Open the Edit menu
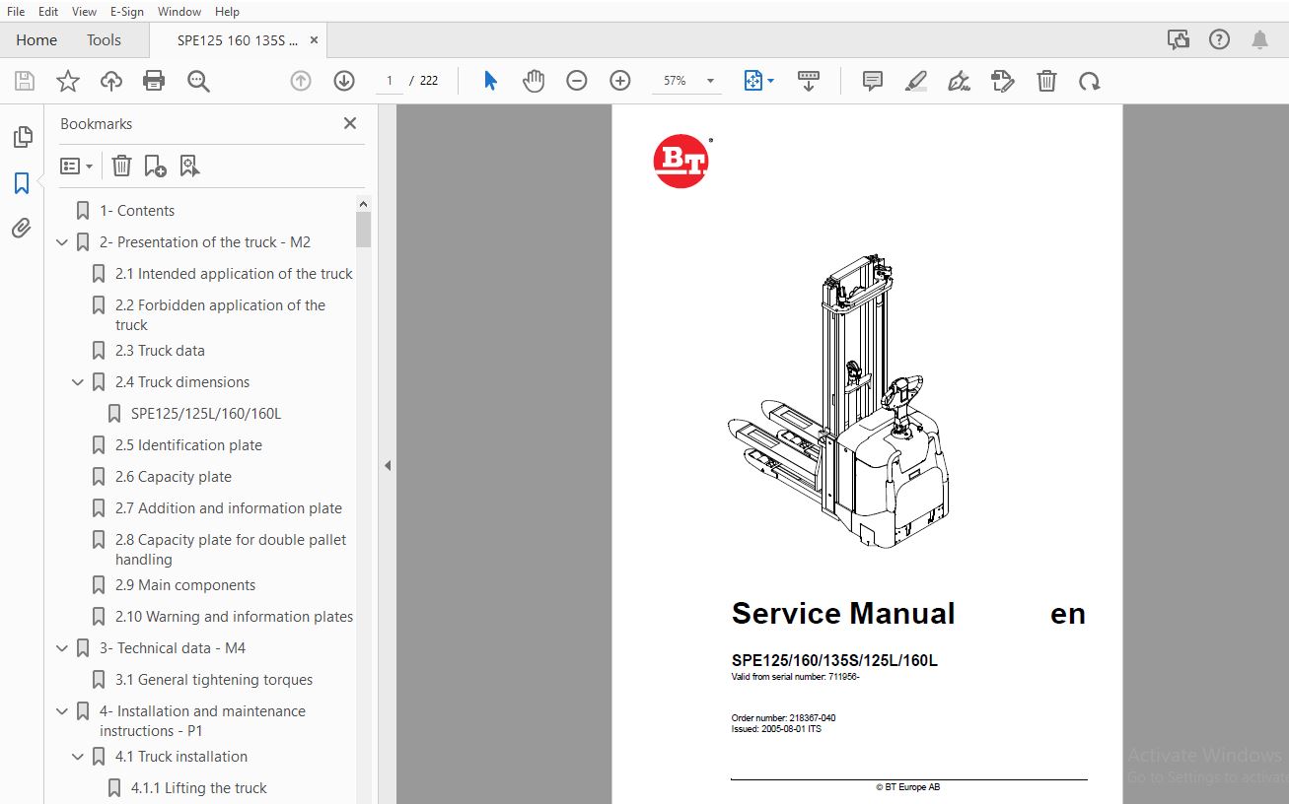 click(x=48, y=12)
